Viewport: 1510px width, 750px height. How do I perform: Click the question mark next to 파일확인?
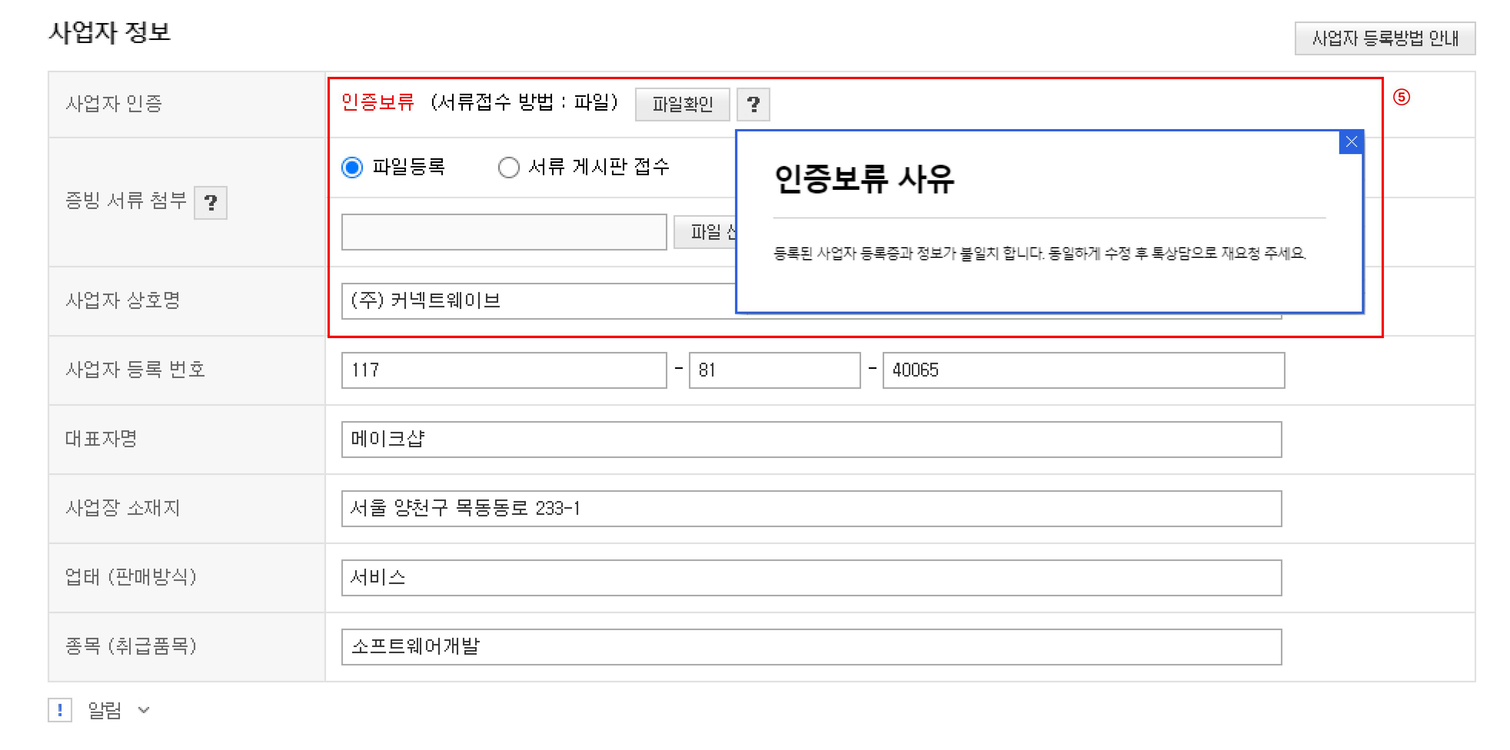[753, 105]
